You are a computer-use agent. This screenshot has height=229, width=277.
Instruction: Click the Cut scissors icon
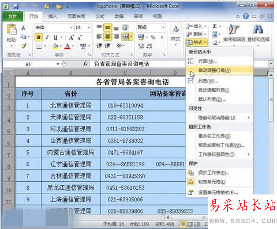tap(23, 28)
